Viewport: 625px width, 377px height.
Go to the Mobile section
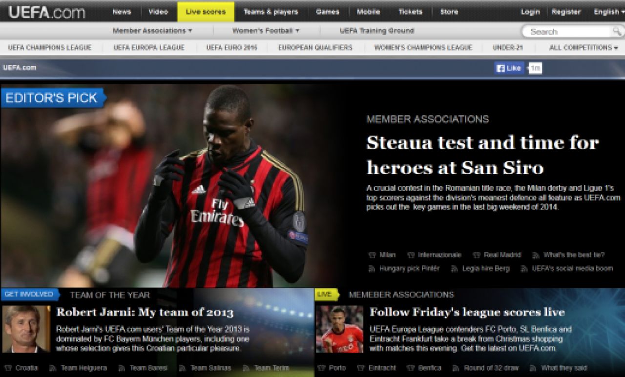click(368, 12)
